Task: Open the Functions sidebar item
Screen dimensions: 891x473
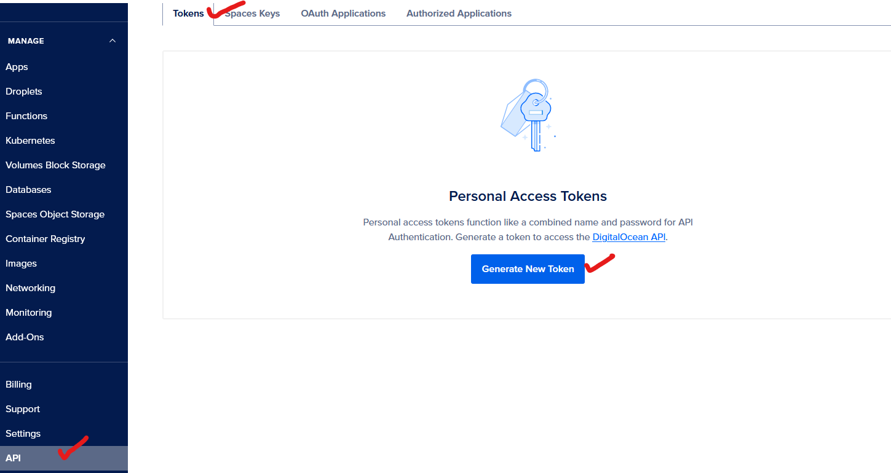Action: click(x=26, y=116)
